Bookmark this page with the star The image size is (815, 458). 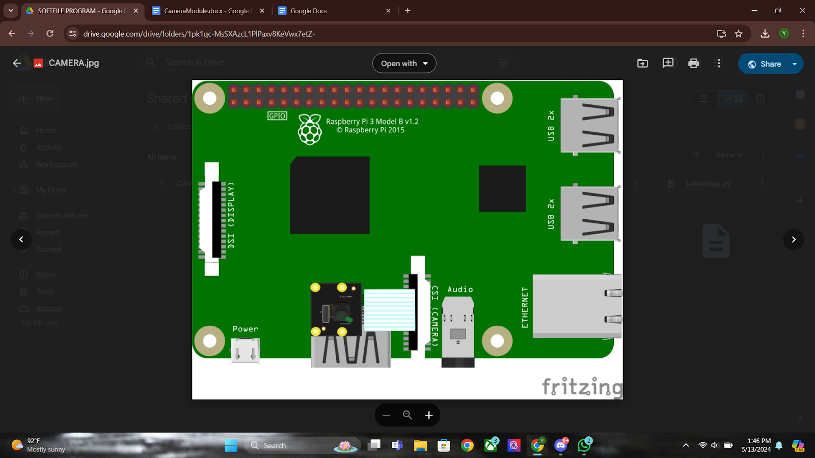point(739,34)
